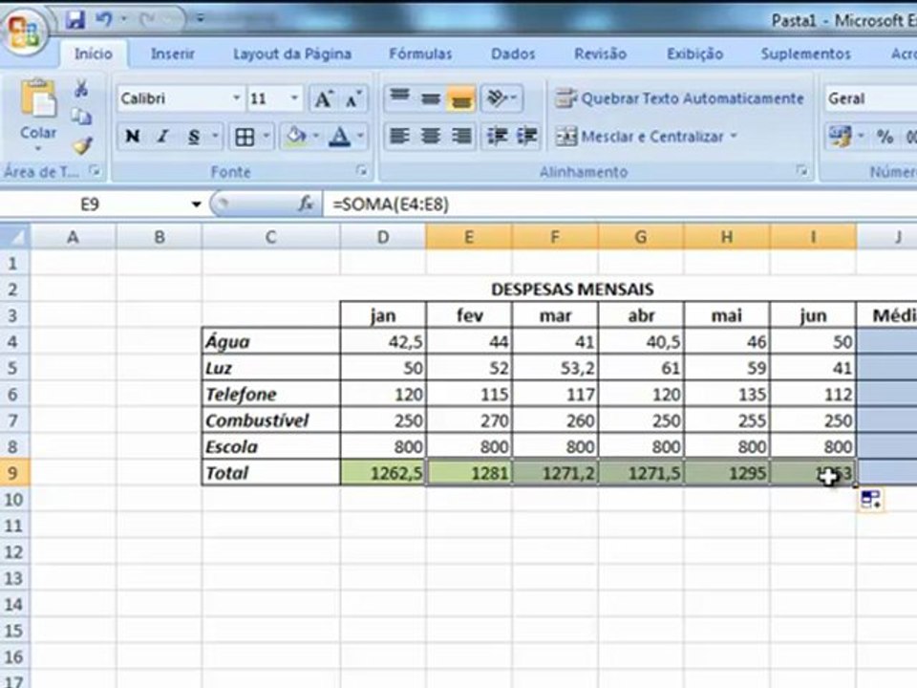Screen dimensions: 917x688
Task: Apply font color with the A icon
Action: tap(339, 137)
